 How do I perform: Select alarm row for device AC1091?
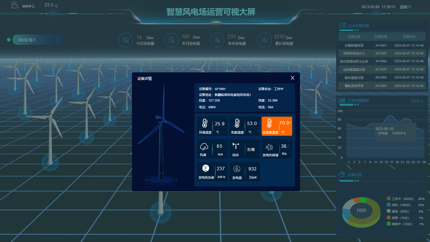tap(381, 86)
